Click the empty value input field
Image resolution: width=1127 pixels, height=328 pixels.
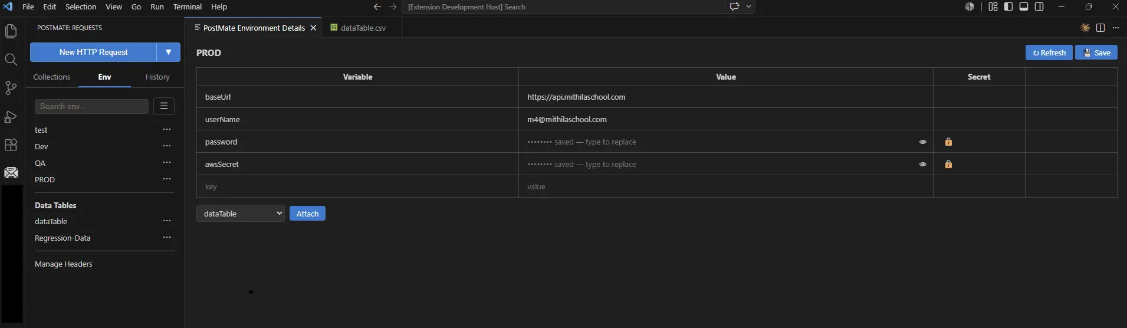click(726, 186)
